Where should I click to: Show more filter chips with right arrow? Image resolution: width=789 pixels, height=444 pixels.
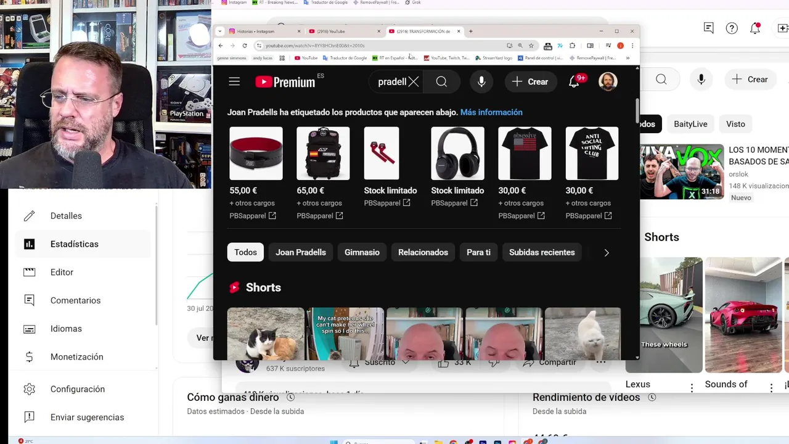[607, 253]
